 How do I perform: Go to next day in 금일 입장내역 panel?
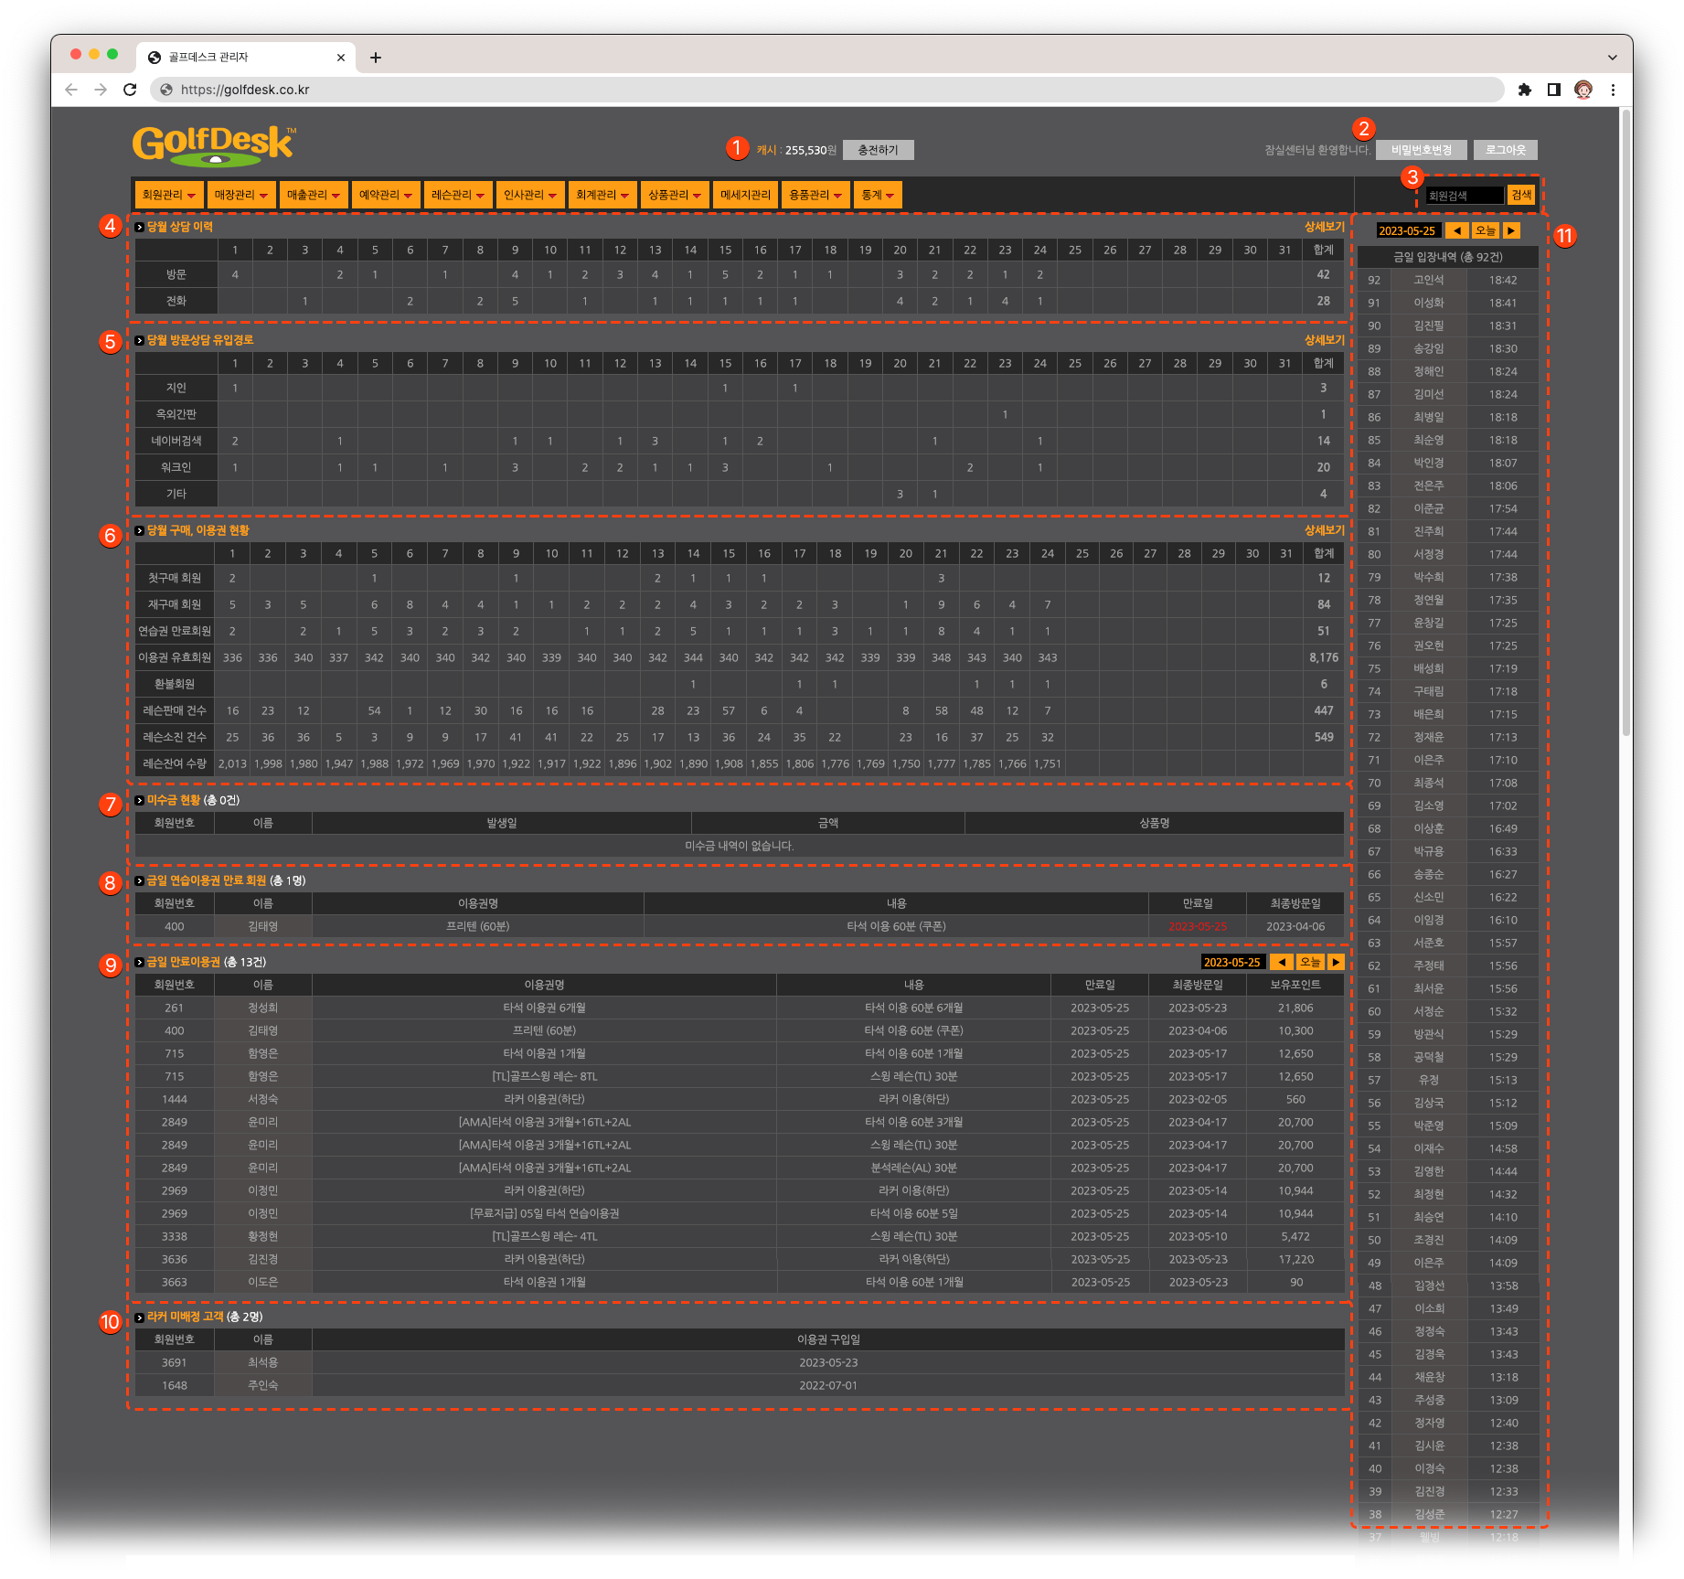(1512, 230)
